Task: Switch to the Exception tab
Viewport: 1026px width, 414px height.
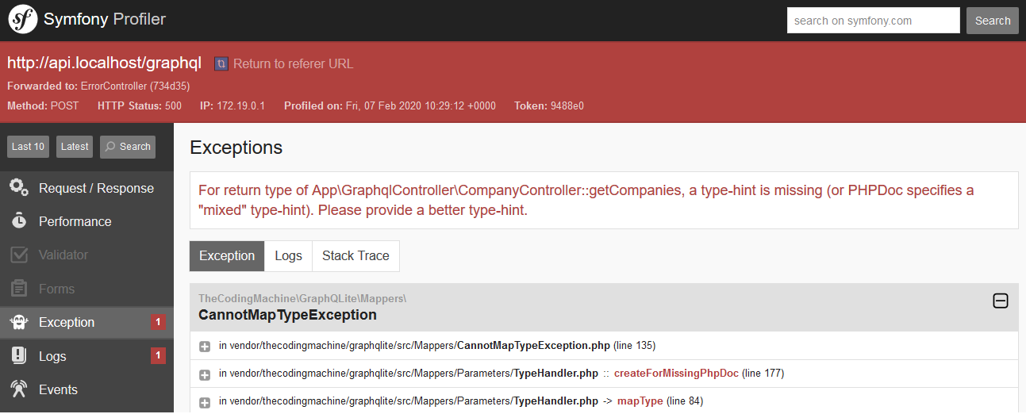Action: (x=227, y=255)
